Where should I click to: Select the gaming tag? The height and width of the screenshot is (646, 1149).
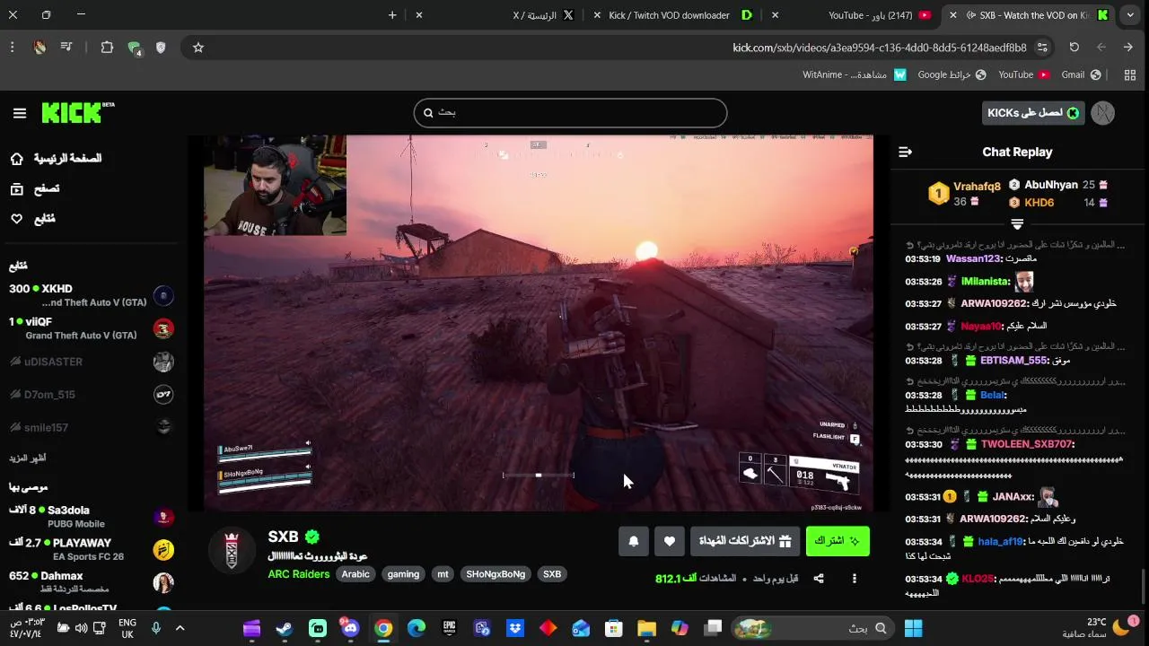tap(403, 574)
